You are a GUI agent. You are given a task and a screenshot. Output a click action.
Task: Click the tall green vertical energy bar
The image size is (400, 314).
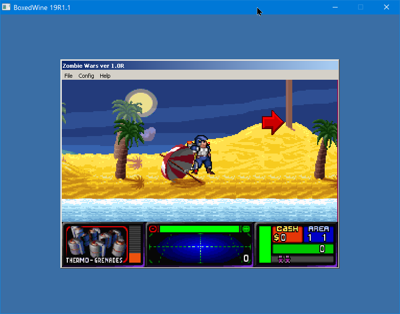(x=265, y=244)
